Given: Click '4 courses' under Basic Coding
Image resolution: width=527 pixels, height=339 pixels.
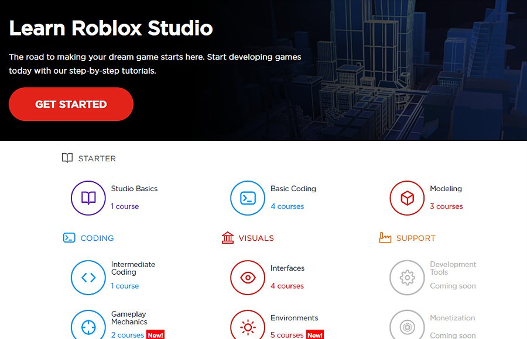Looking at the screenshot, I should pyautogui.click(x=288, y=206).
